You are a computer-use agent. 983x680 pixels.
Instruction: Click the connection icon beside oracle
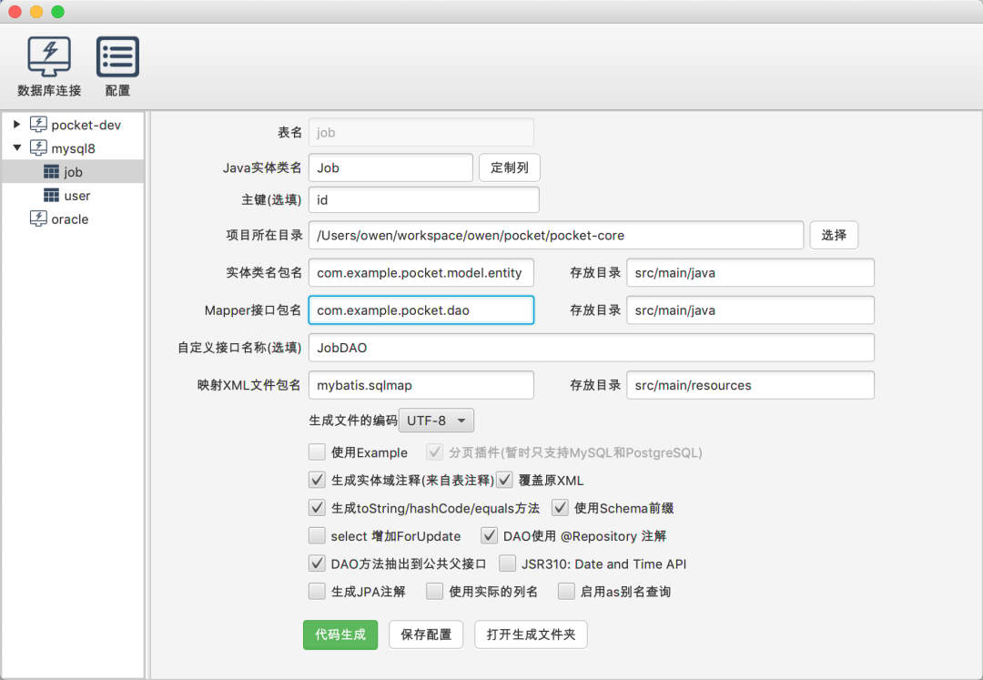click(x=37, y=218)
